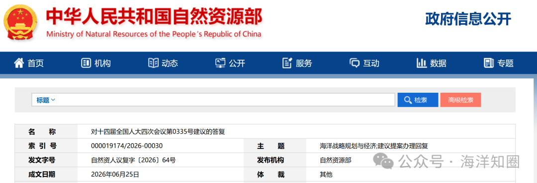Click the 检索 search button
Viewport: 537px width, 183px height.
[x=418, y=100]
